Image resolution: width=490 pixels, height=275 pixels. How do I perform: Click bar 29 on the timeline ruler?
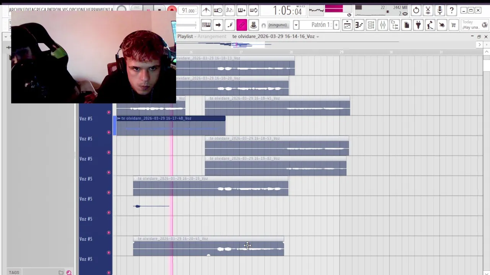point(341,52)
